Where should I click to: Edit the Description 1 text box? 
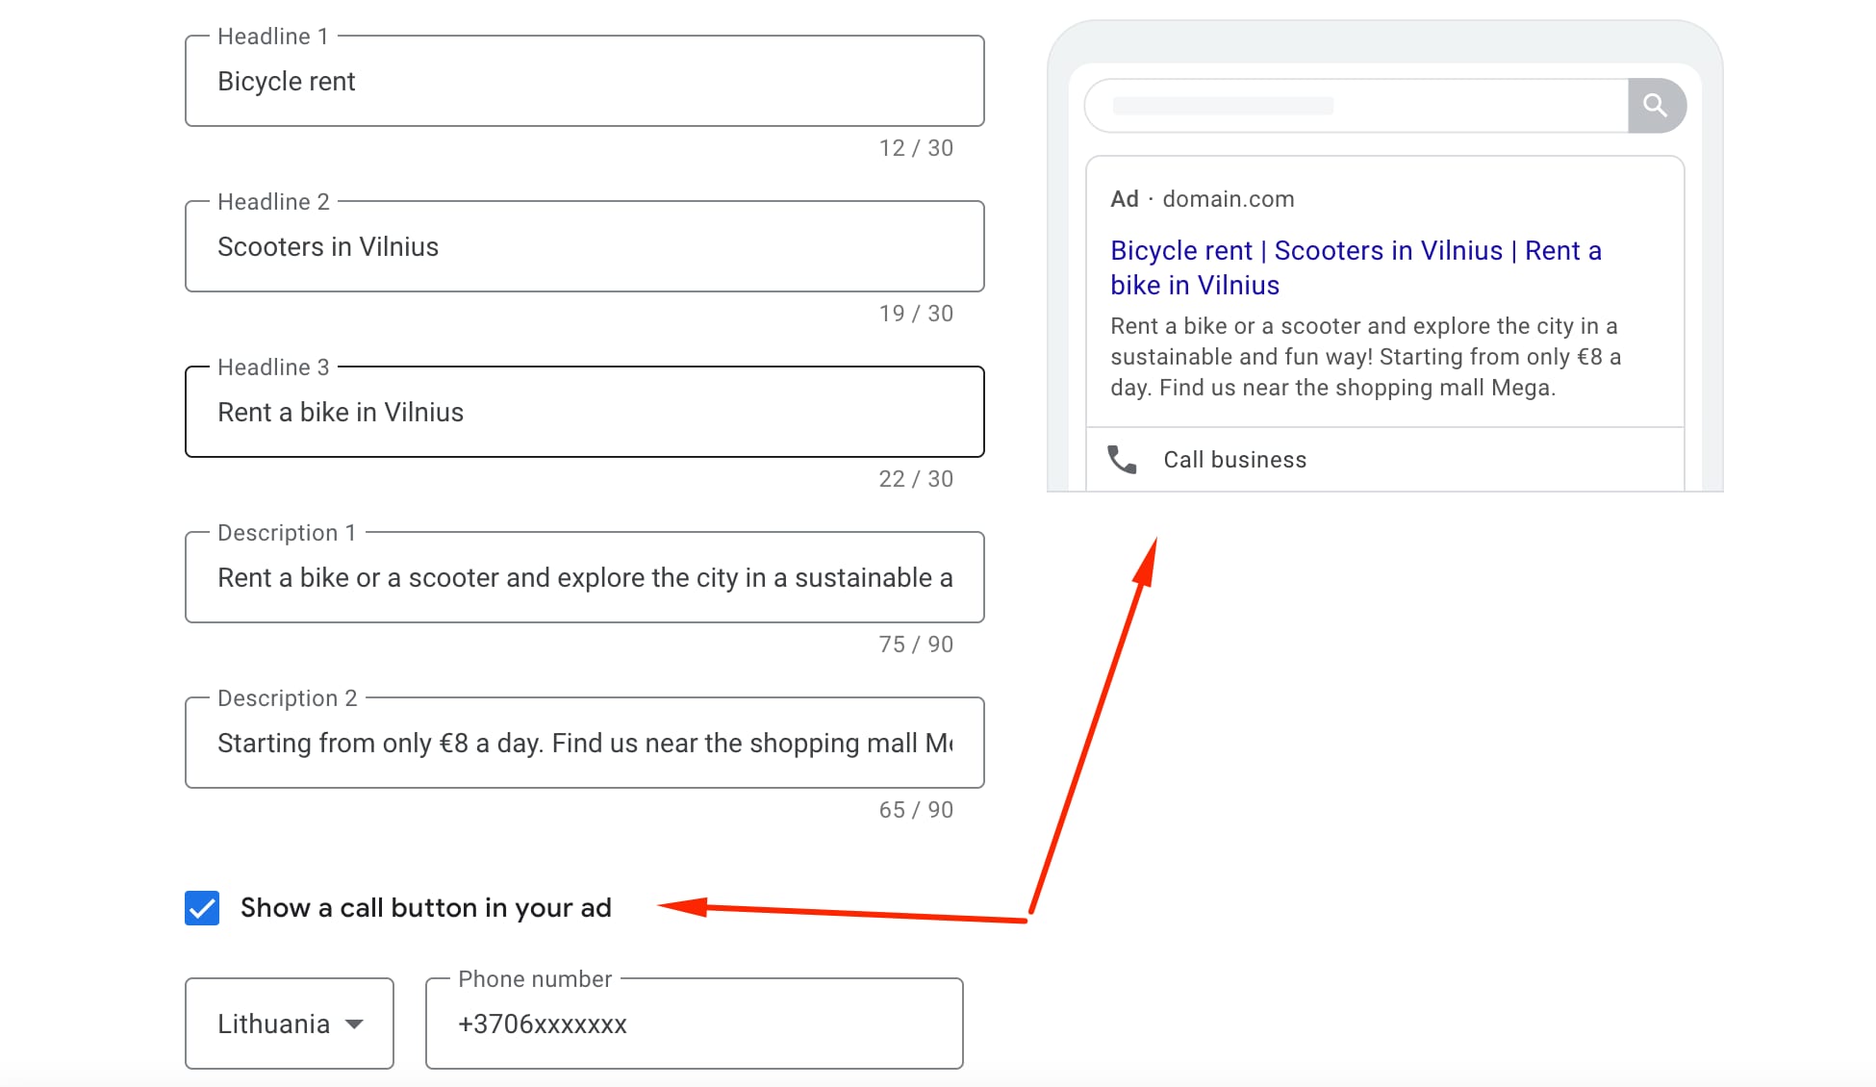[x=584, y=578]
